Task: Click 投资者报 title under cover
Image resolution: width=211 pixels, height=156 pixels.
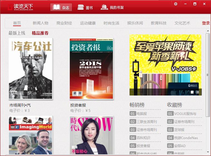Action: pos(78,105)
